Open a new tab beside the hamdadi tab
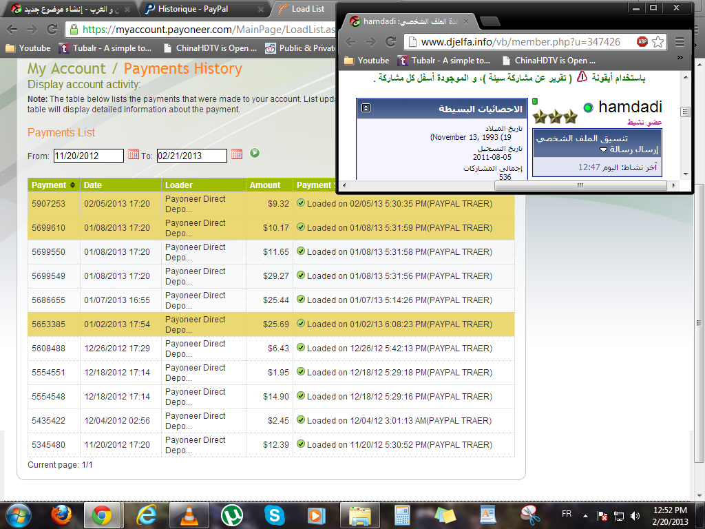Image resolution: width=705 pixels, height=529 pixels. 490,21
